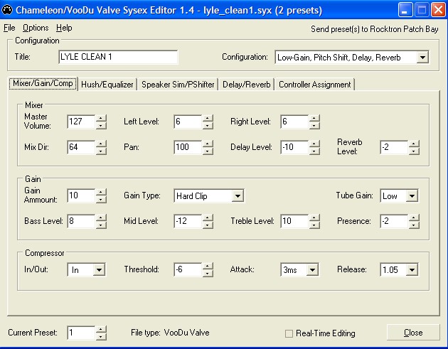Open the Help menu
The height and width of the screenshot is (349, 448).
point(64,28)
